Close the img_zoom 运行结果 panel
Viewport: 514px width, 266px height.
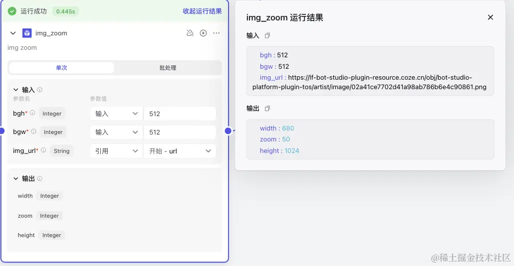pos(491,17)
